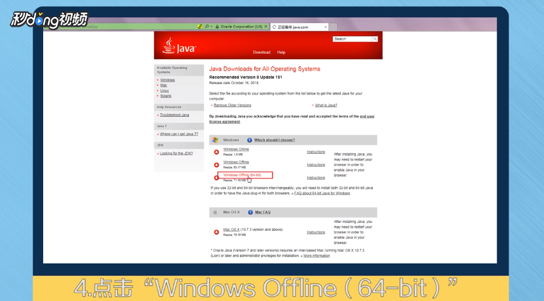Click the Oracle Corporation [US] certificate label
The image size is (544, 301).
(x=242, y=27)
